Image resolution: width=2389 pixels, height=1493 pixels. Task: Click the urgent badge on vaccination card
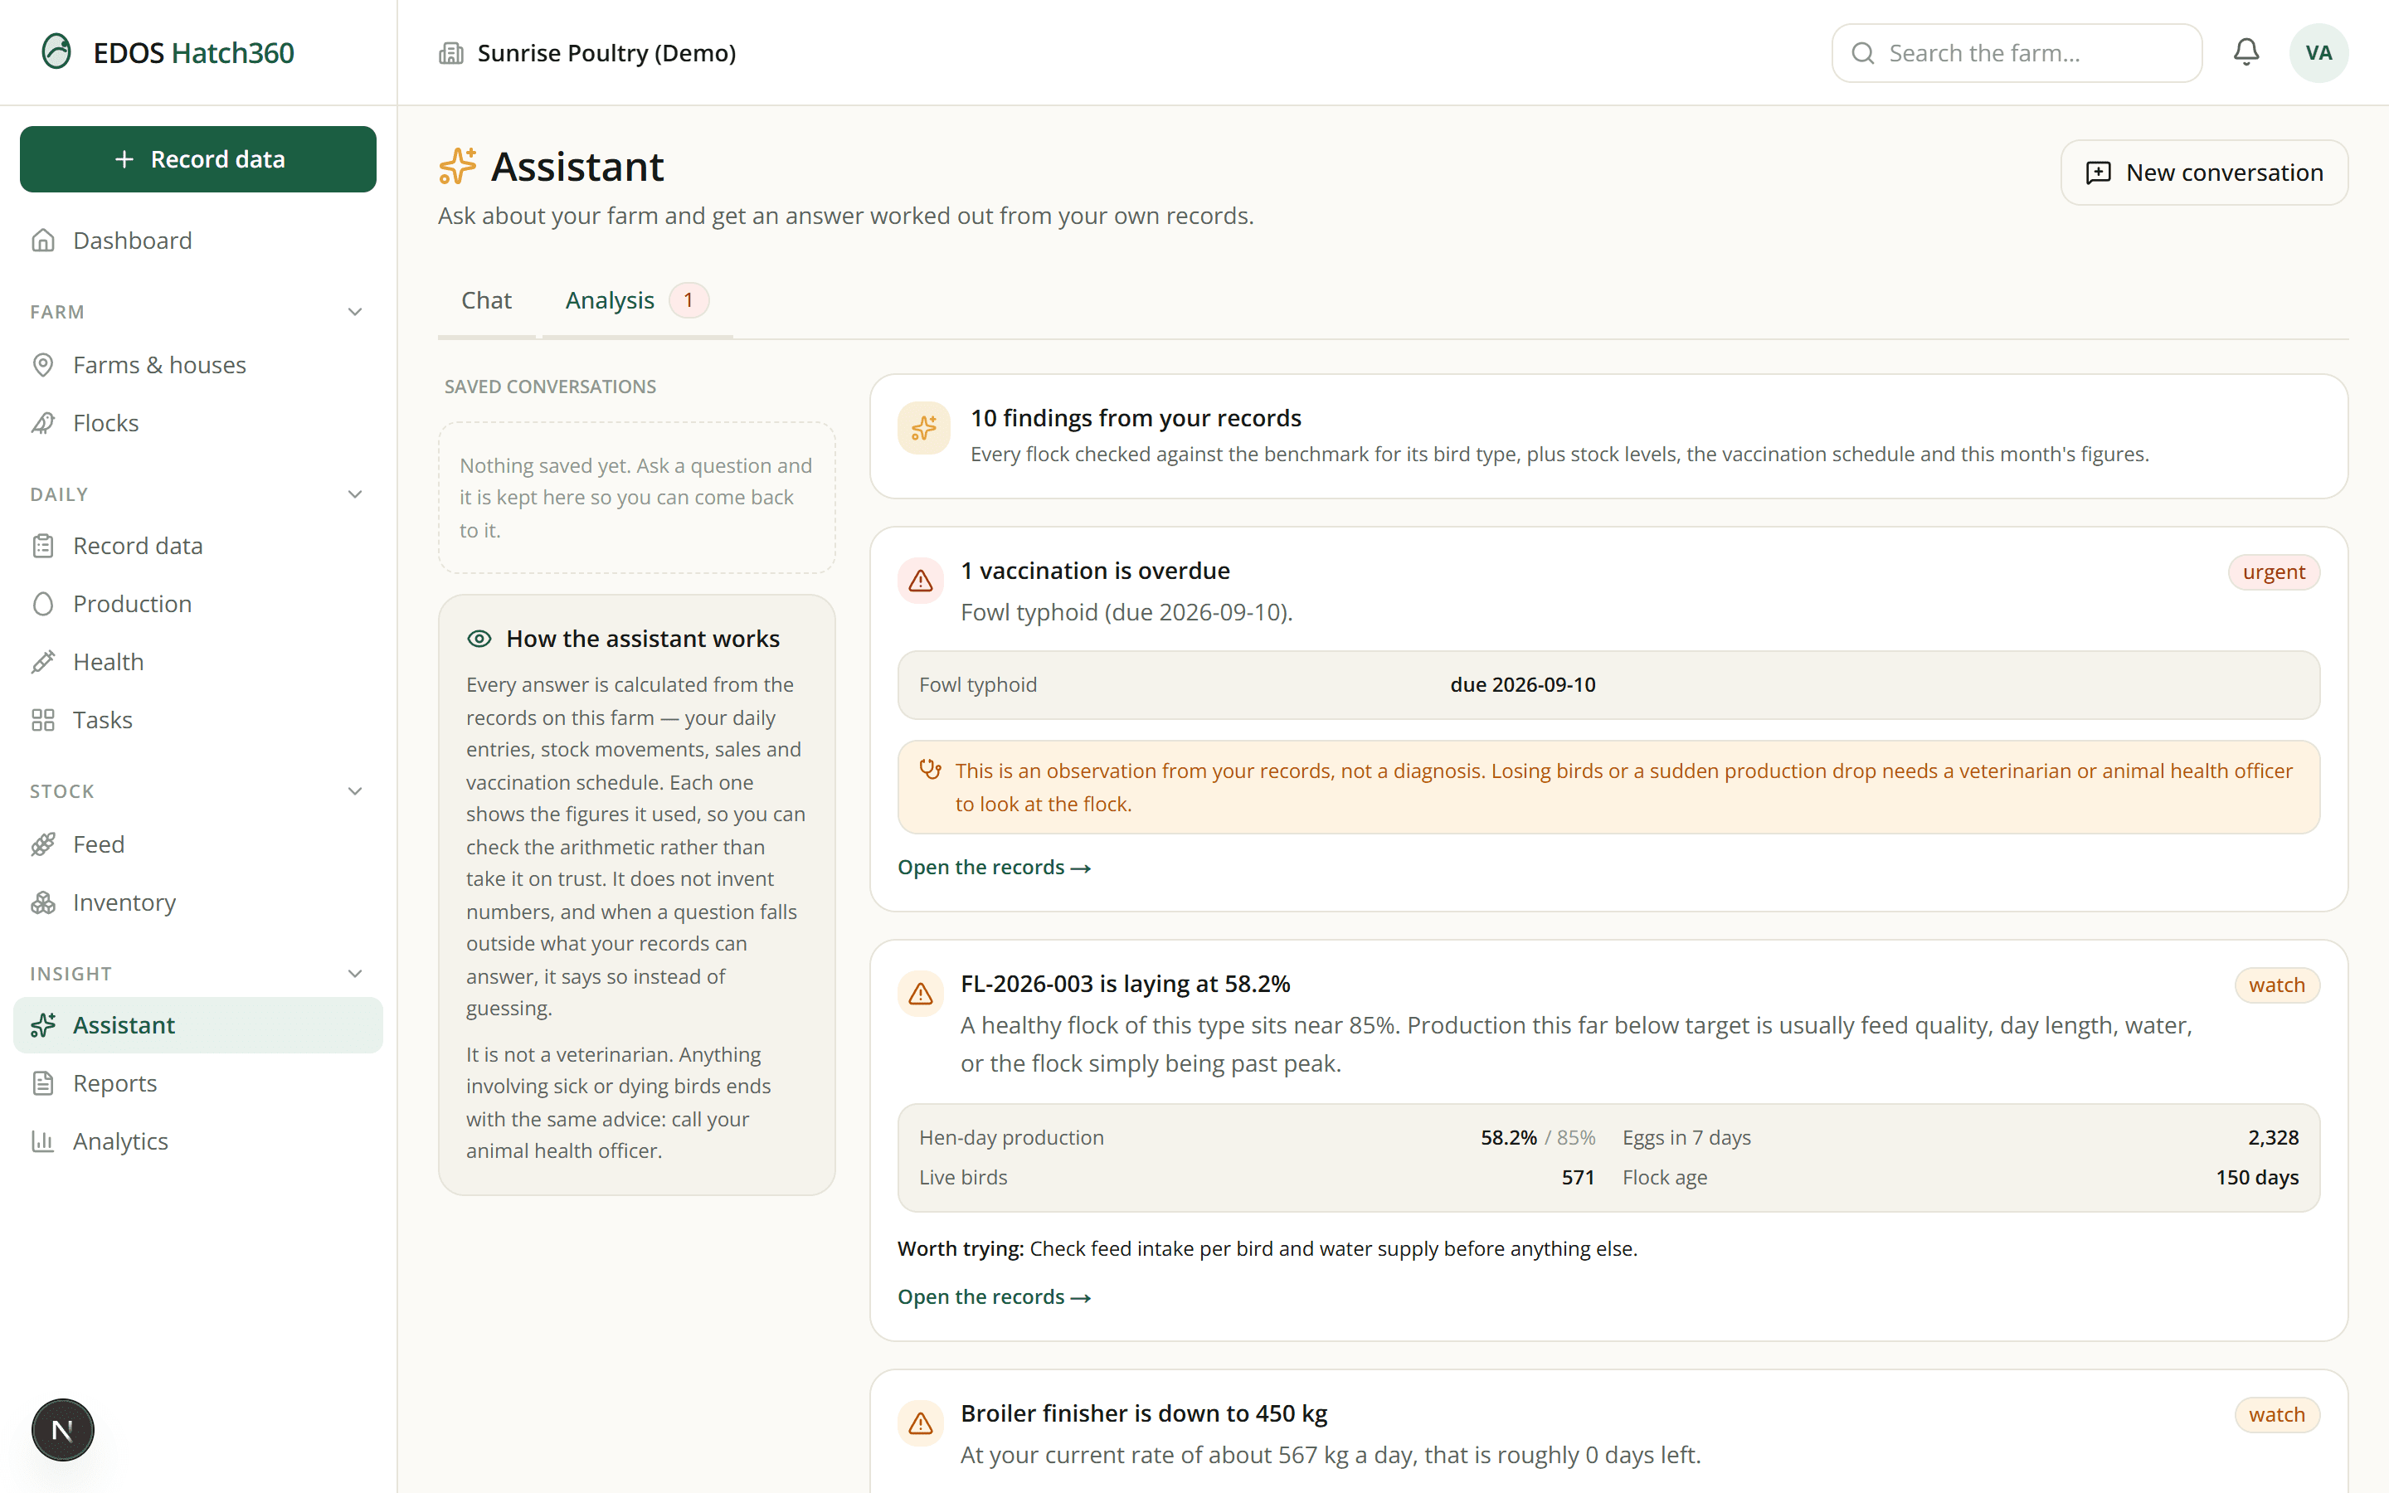click(x=2274, y=572)
